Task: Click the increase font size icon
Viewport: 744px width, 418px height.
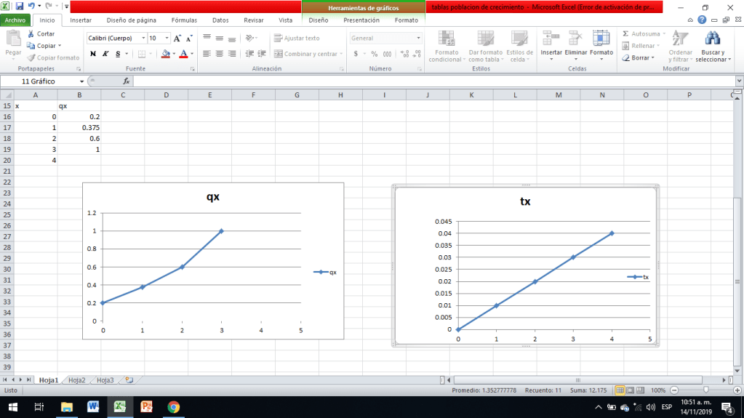Action: 177,38
